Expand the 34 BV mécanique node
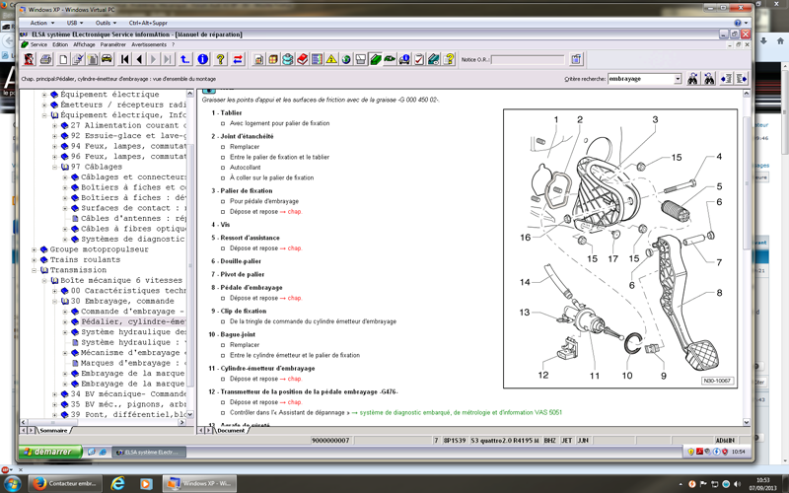789x493 pixels. (55, 393)
